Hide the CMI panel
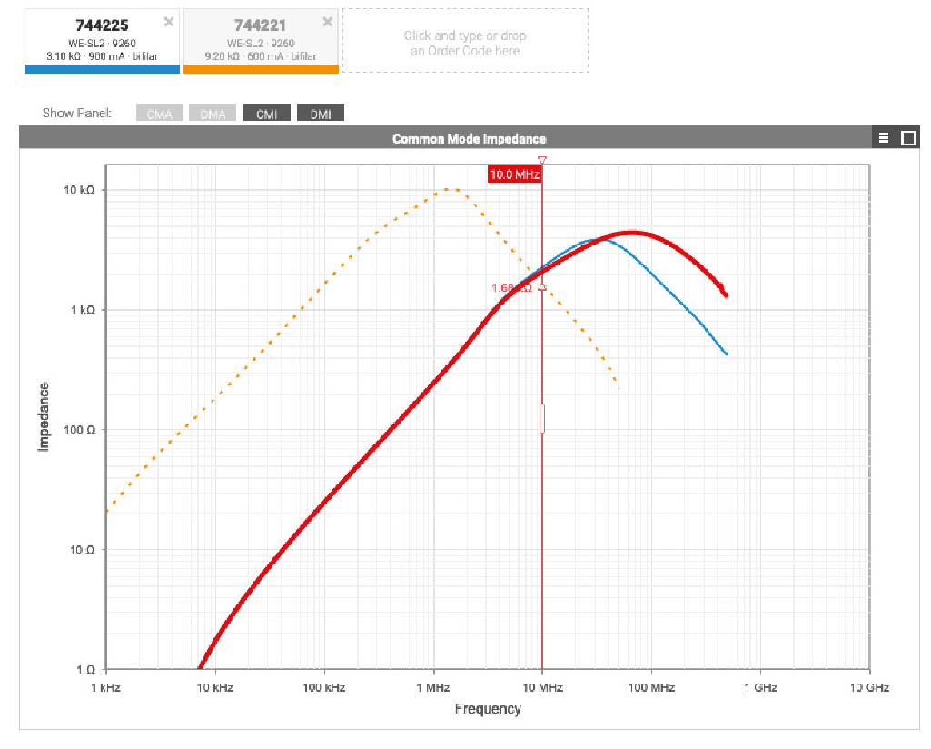This screenshot has width=931, height=749. tap(267, 114)
